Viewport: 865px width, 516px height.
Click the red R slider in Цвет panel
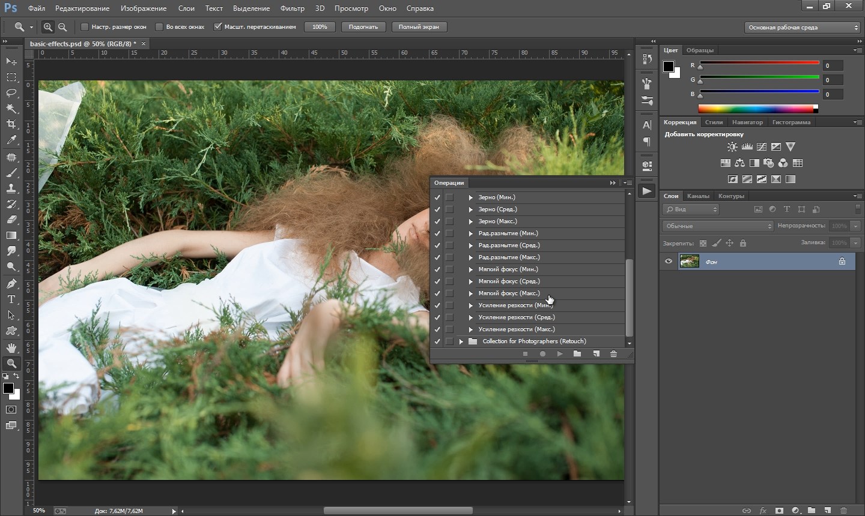(x=759, y=64)
